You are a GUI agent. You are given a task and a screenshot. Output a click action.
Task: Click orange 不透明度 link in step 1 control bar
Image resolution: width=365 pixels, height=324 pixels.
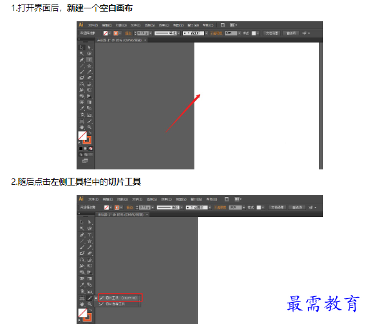tap(216, 33)
